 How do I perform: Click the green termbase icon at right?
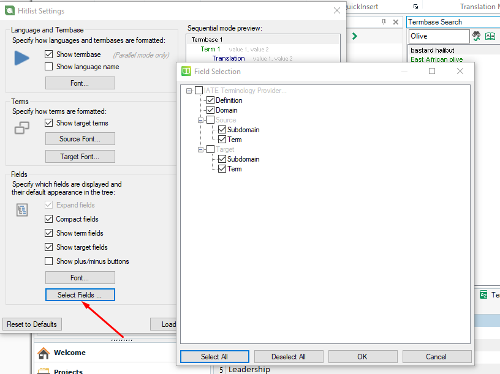tap(483, 294)
